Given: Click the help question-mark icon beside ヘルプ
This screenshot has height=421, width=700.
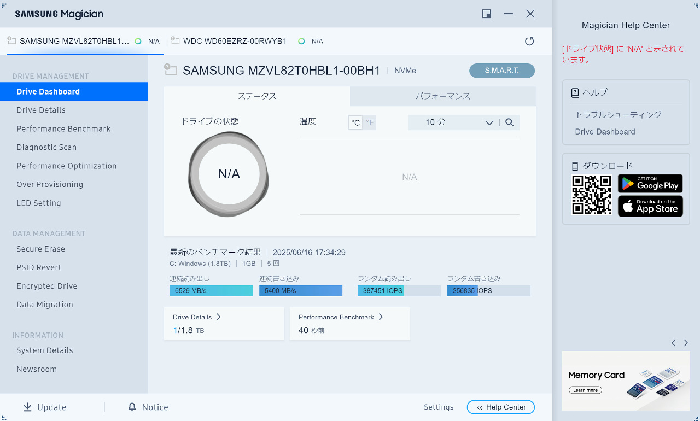Looking at the screenshot, I should tap(575, 93).
